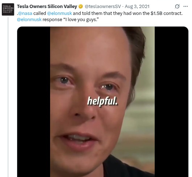Open the first @elonmusk mention
The height and width of the screenshot is (177, 192).
[x=60, y=13]
